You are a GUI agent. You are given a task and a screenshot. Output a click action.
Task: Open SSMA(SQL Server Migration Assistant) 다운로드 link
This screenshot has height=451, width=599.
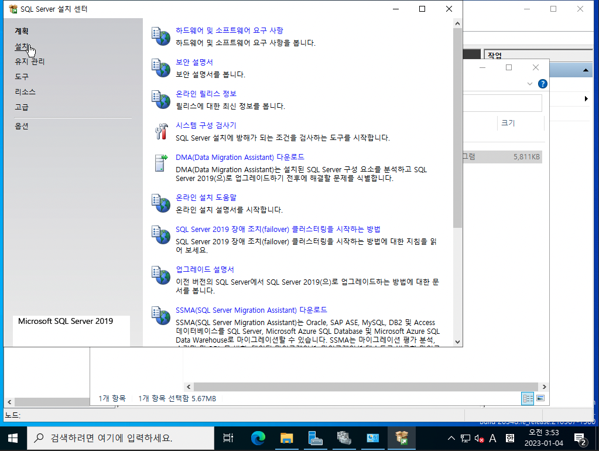[x=251, y=310]
